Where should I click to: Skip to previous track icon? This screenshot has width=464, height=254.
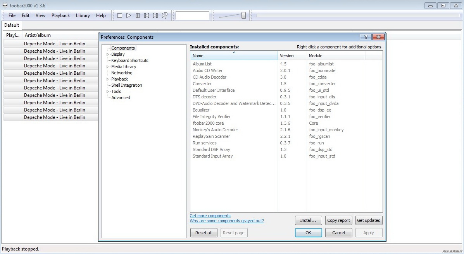[x=147, y=15]
